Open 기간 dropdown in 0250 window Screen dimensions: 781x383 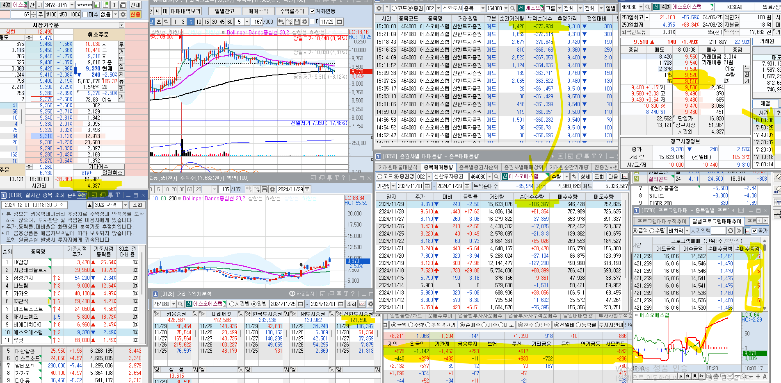click(x=393, y=186)
